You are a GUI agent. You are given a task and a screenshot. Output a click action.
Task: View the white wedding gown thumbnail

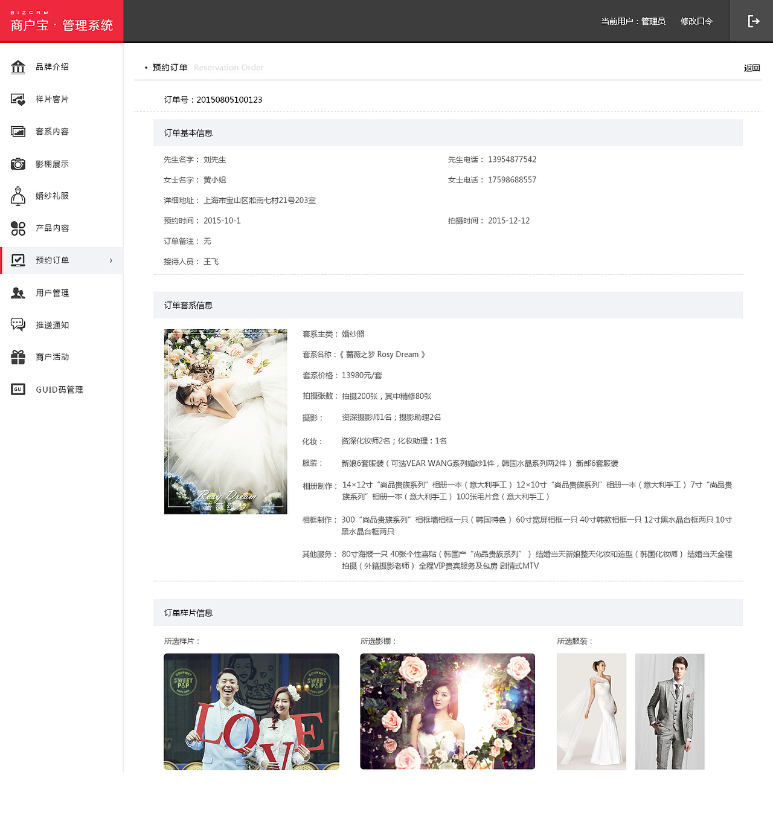591,711
